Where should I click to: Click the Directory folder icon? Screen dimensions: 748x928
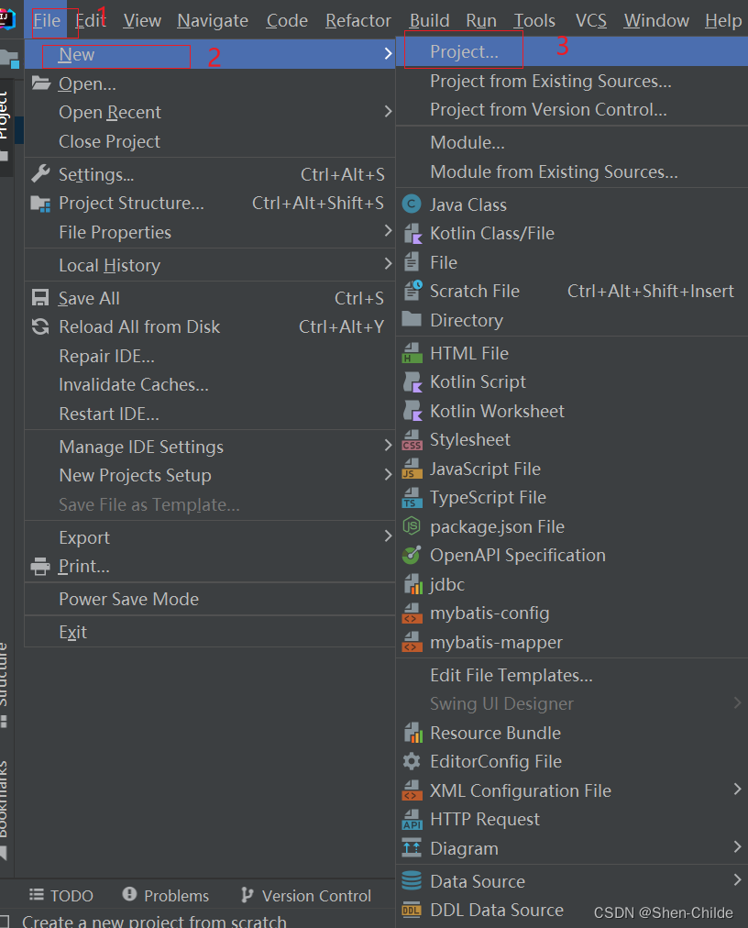[x=412, y=319]
